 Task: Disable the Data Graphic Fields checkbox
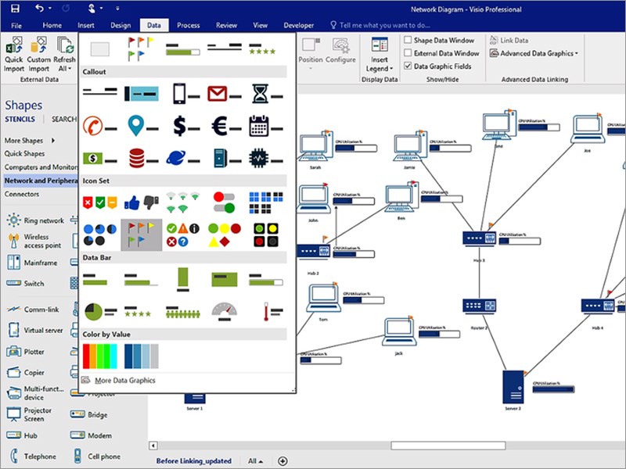click(409, 66)
